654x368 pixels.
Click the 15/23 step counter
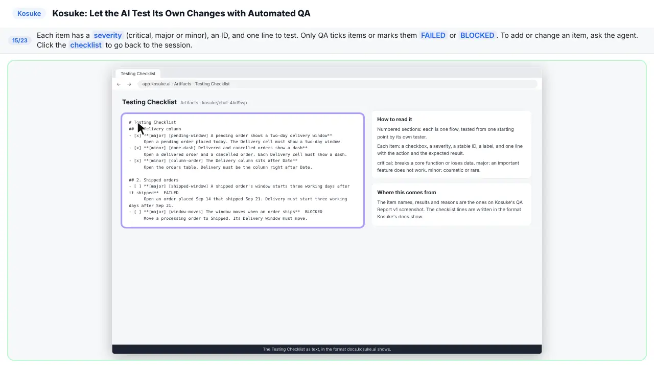click(x=20, y=40)
